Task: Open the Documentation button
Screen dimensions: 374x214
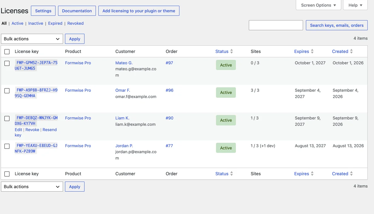Action: [x=77, y=11]
